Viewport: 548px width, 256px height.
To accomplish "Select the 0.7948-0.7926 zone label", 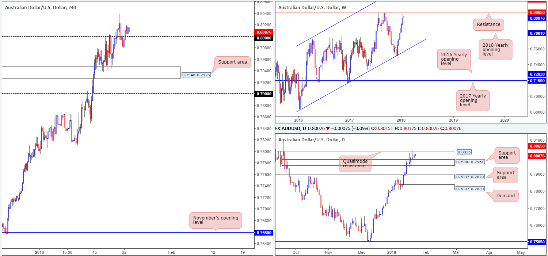I will point(196,75).
